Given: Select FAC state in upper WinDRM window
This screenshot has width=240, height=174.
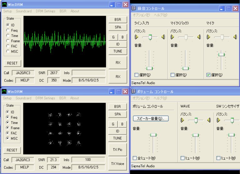Looking at the screenshot, I should (x=8, y=46).
